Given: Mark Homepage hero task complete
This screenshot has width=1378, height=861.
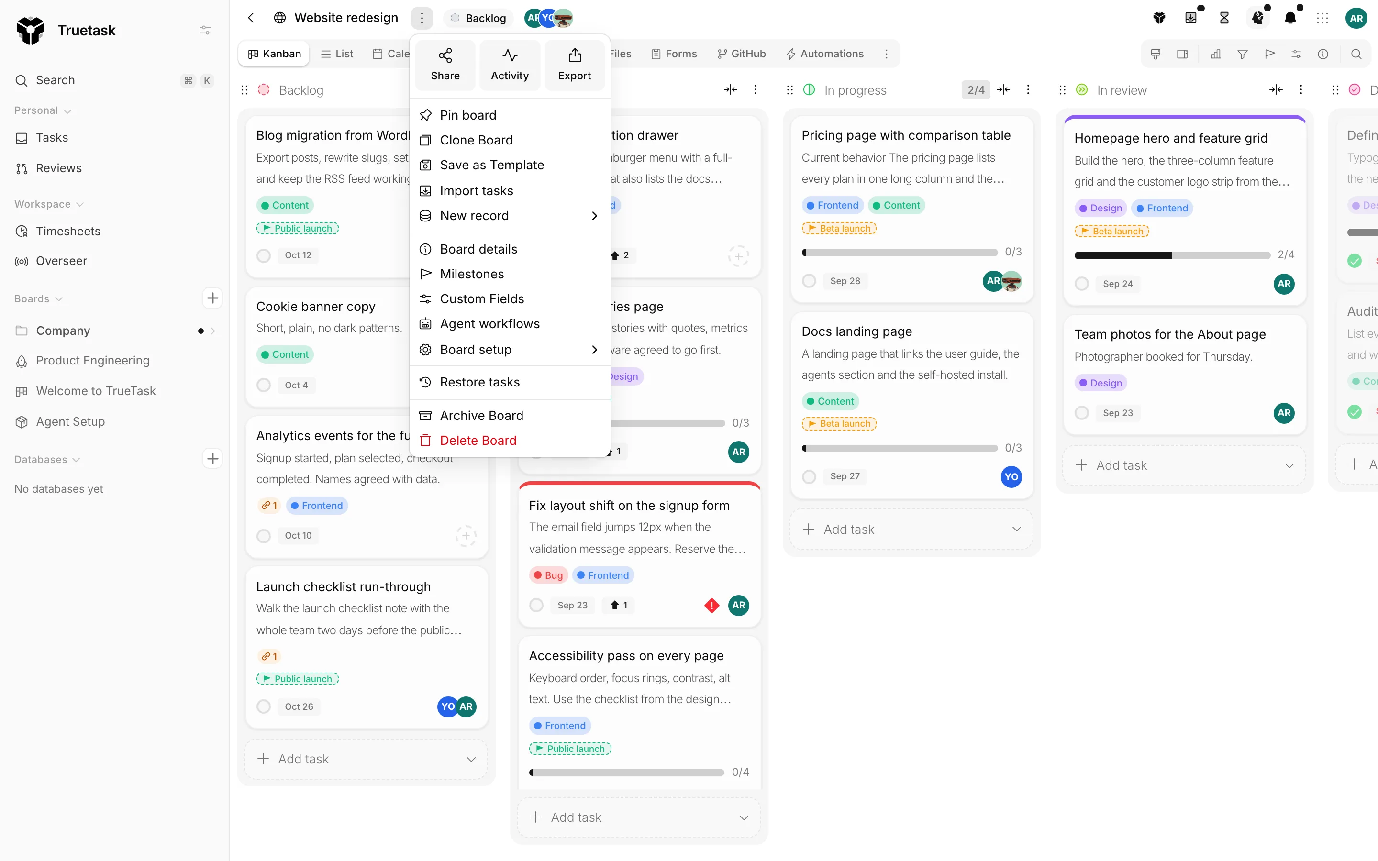Looking at the screenshot, I should [x=1081, y=284].
